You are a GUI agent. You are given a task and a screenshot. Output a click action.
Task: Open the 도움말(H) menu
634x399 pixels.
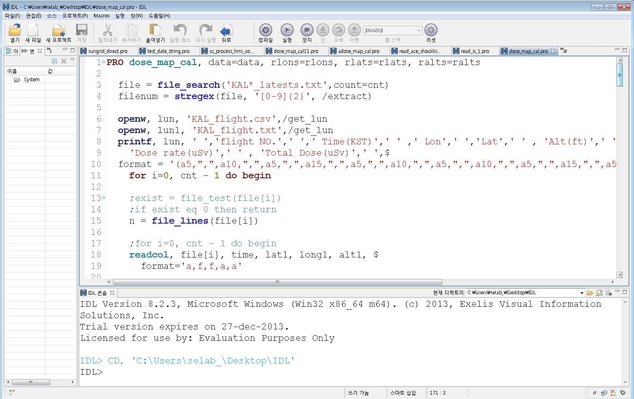159,16
